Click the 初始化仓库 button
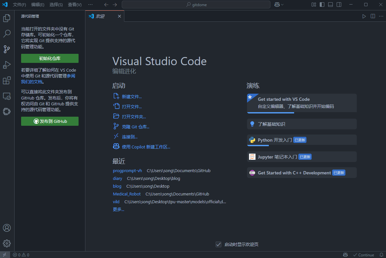The image size is (386, 258). [x=50, y=58]
